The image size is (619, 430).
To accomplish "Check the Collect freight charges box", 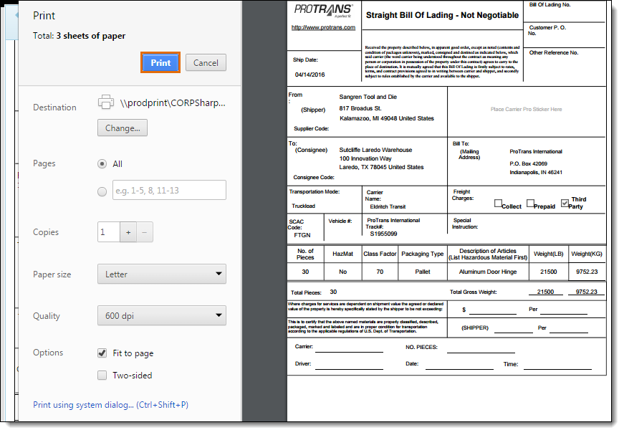I will (498, 204).
